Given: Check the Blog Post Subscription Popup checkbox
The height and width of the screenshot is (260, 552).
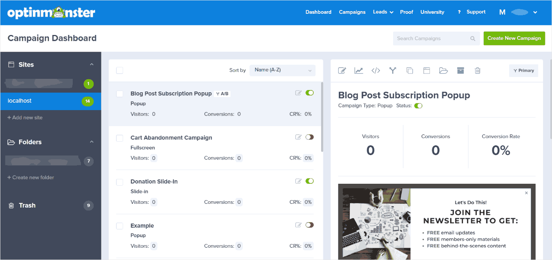Looking at the screenshot, I should pyautogui.click(x=119, y=94).
